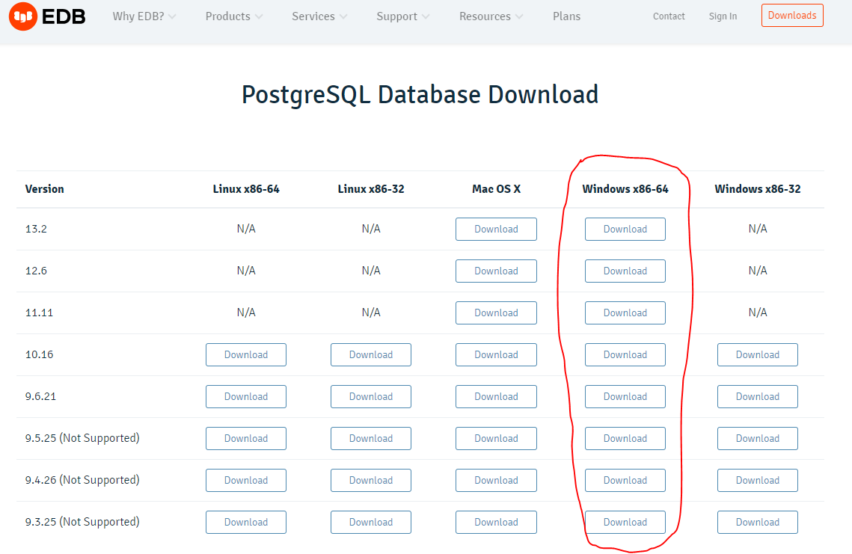Image resolution: width=852 pixels, height=554 pixels.
Task: Click the Version column header
Action: tap(45, 189)
